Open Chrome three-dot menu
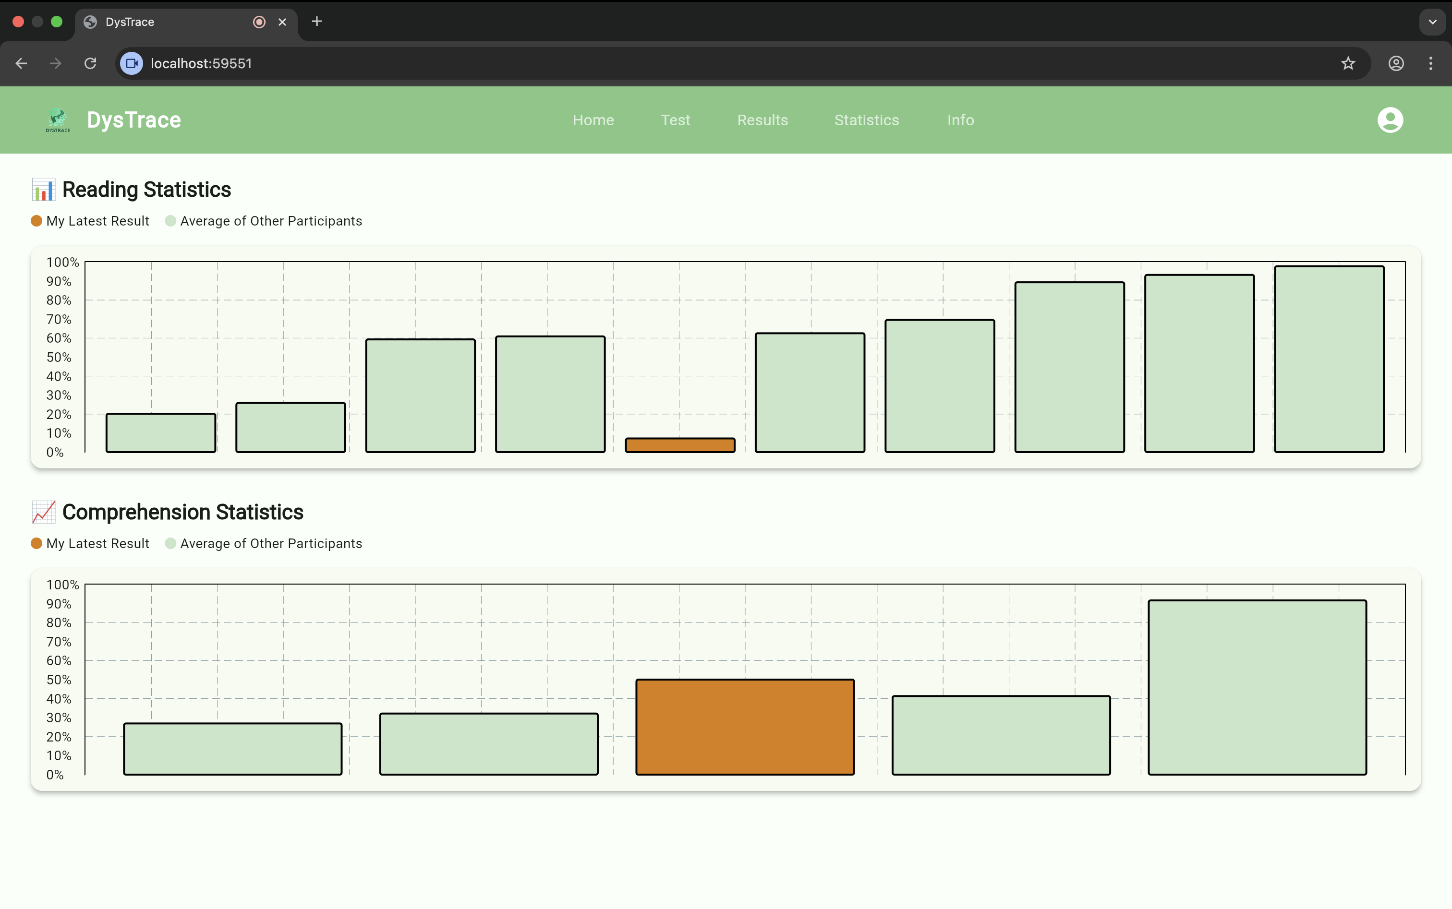 [1431, 63]
